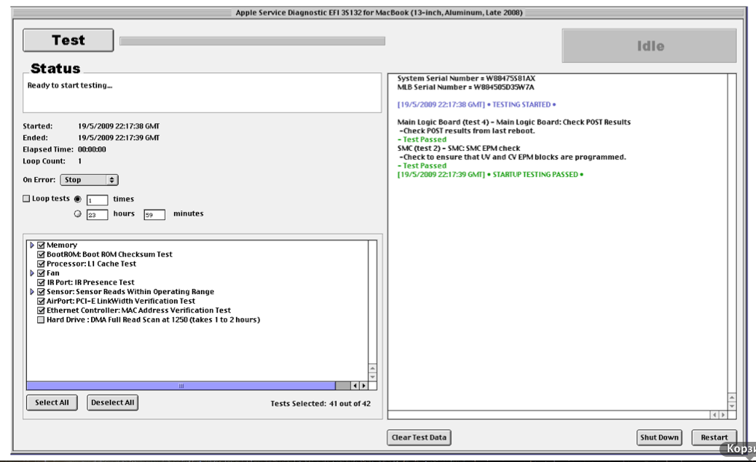Click log panel scroll left arrow
756x462 pixels.
714,415
